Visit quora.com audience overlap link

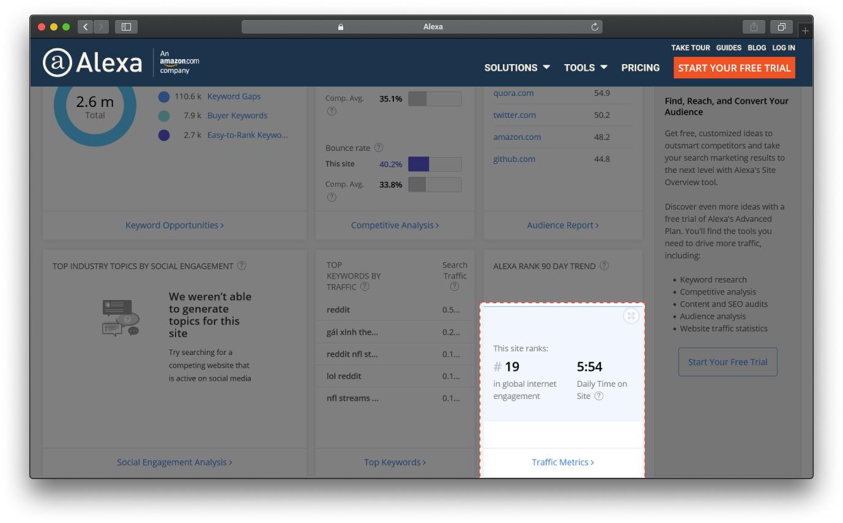pyautogui.click(x=513, y=93)
